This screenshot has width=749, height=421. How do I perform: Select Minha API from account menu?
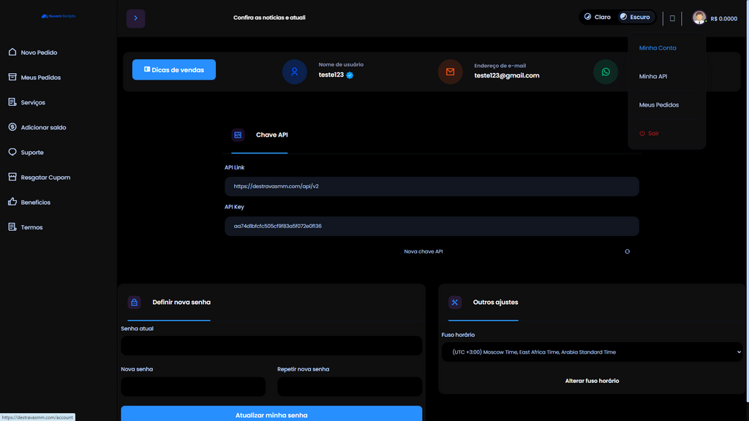[652, 77]
